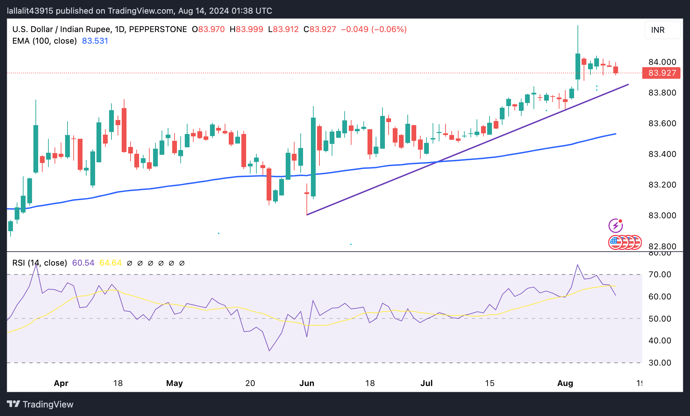Click the Jun label on time axis

(x=306, y=383)
